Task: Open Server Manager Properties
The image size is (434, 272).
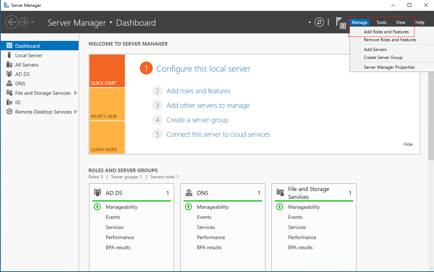Action: (389, 67)
